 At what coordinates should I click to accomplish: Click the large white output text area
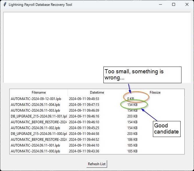click(x=97, y=47)
